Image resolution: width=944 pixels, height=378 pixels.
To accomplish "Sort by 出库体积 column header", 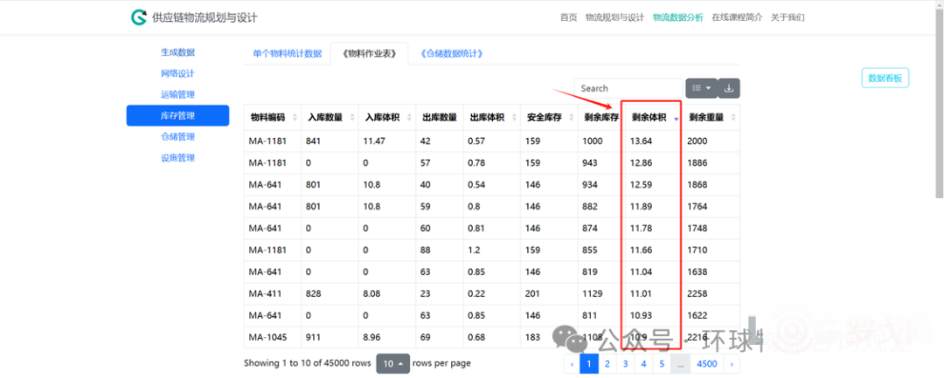I will click(492, 118).
